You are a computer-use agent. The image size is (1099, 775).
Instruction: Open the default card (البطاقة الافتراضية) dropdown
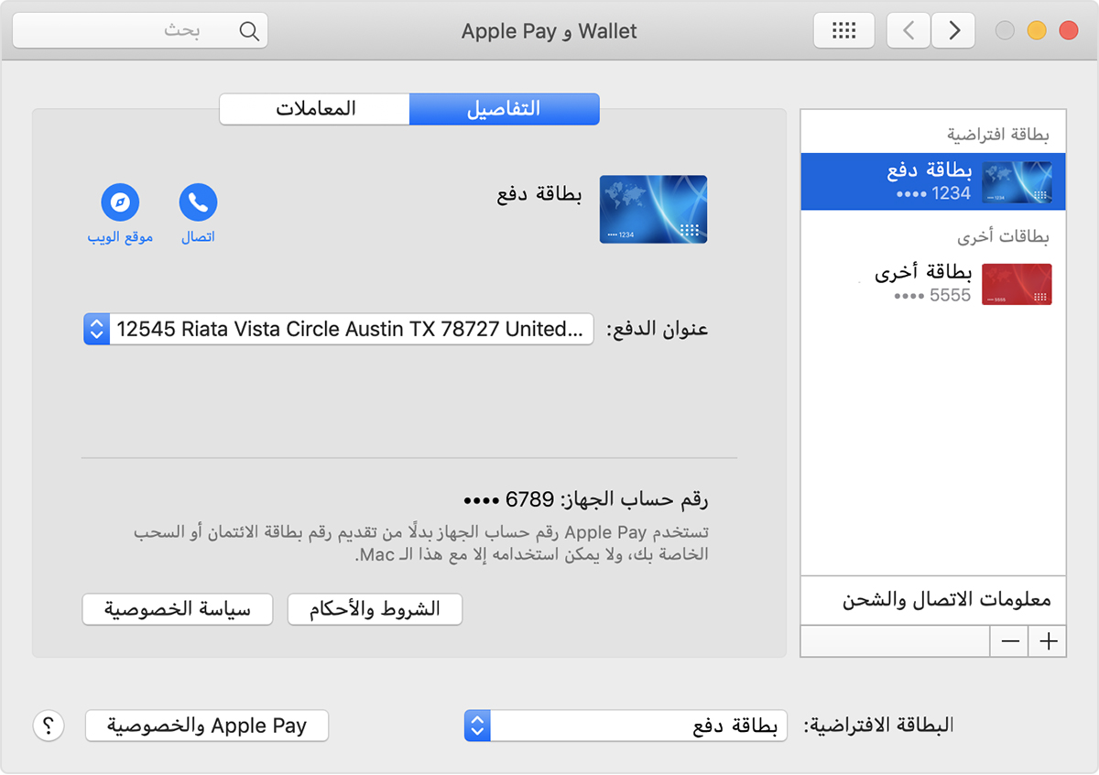pyautogui.click(x=626, y=726)
